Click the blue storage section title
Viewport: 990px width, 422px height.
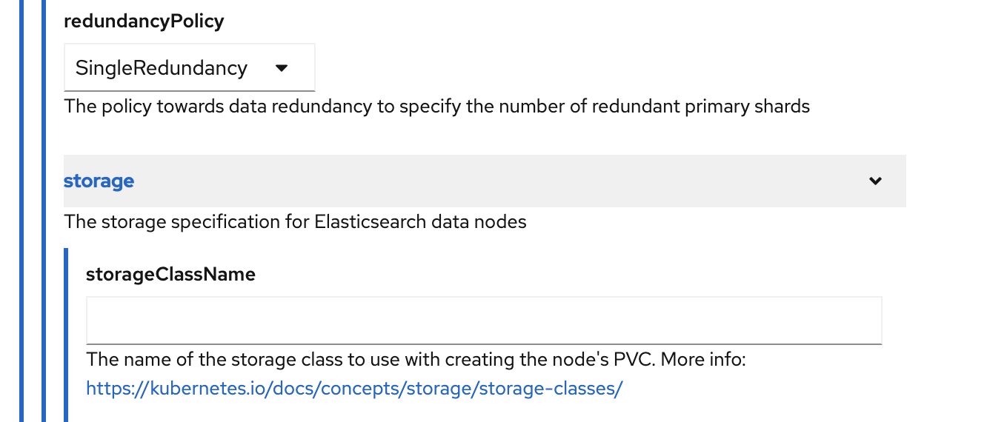[x=99, y=181]
